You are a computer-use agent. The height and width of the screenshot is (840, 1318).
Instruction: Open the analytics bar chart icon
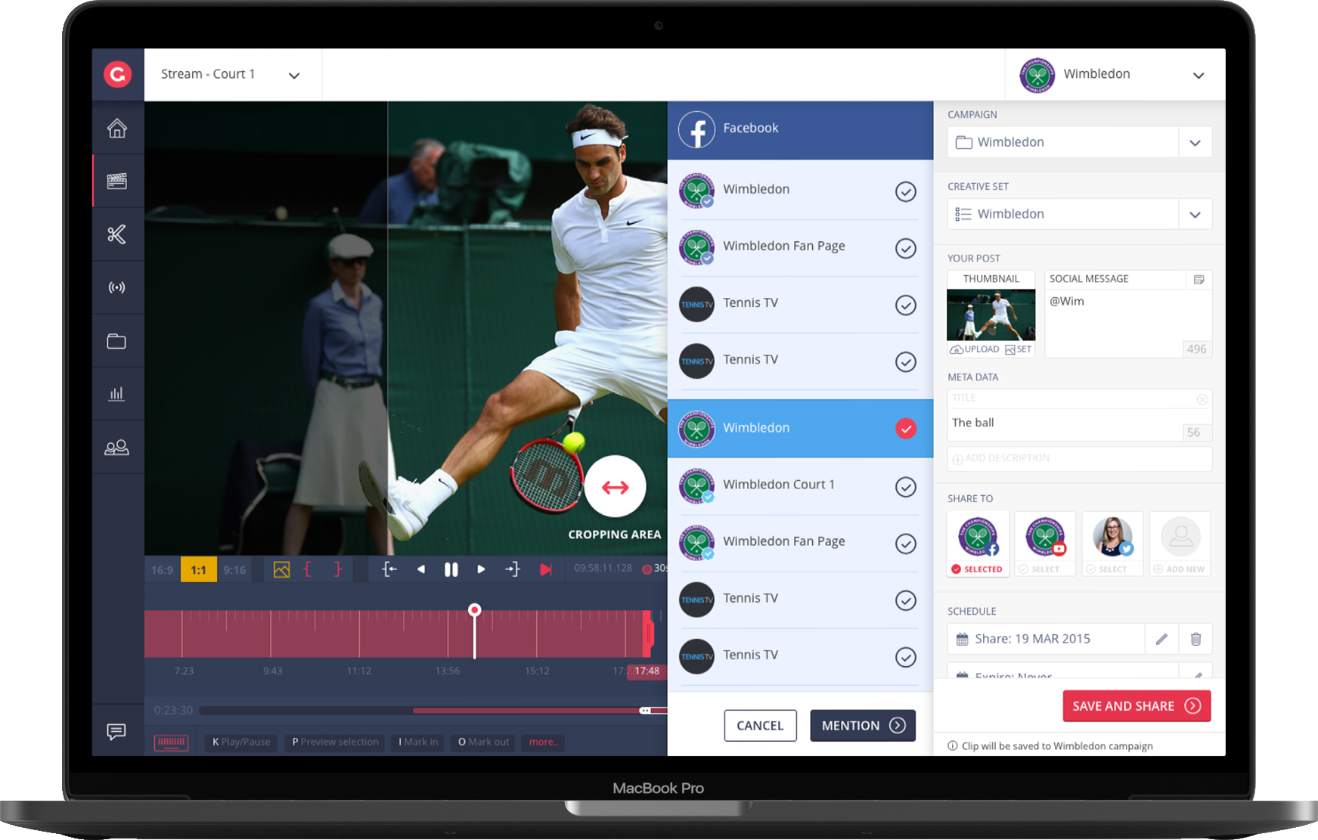[x=117, y=393]
